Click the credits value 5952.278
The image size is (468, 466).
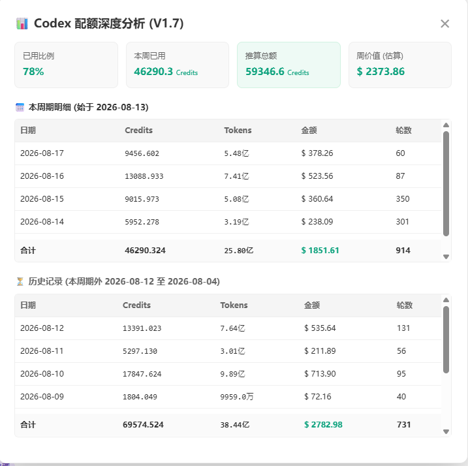(x=142, y=222)
